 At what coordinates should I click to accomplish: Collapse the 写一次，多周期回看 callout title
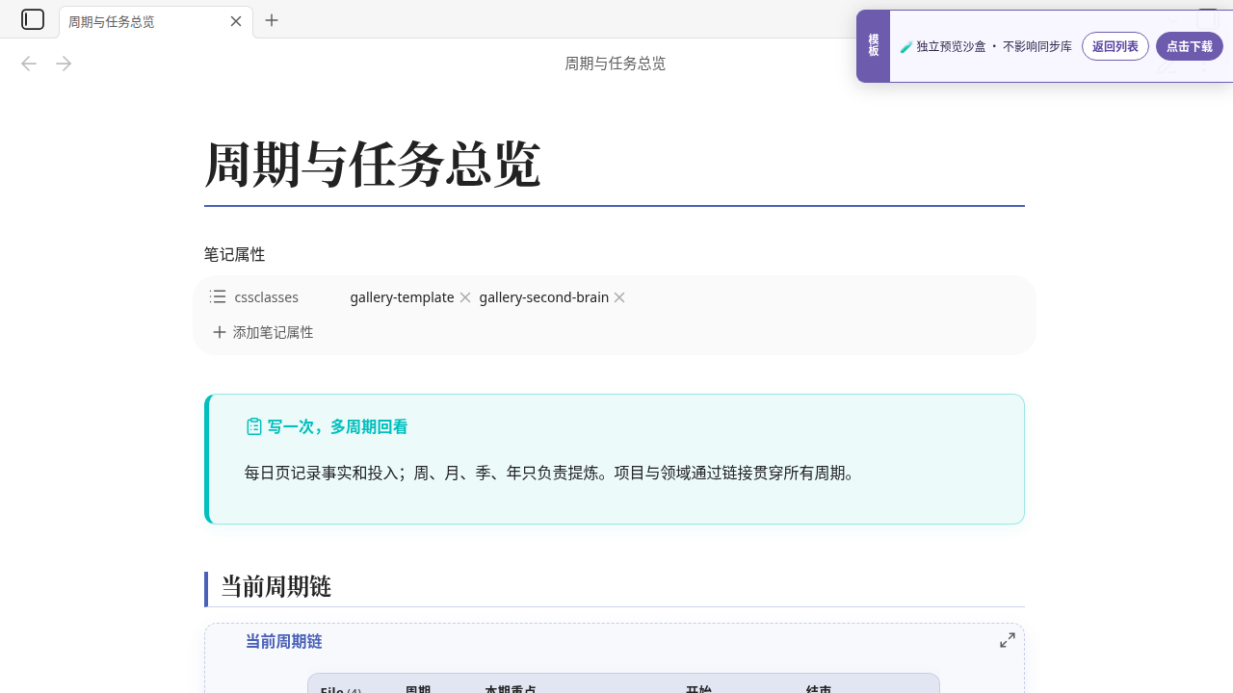(x=337, y=426)
